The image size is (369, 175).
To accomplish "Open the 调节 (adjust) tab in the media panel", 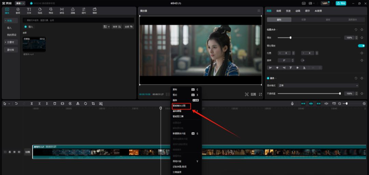I will [x=84, y=11].
